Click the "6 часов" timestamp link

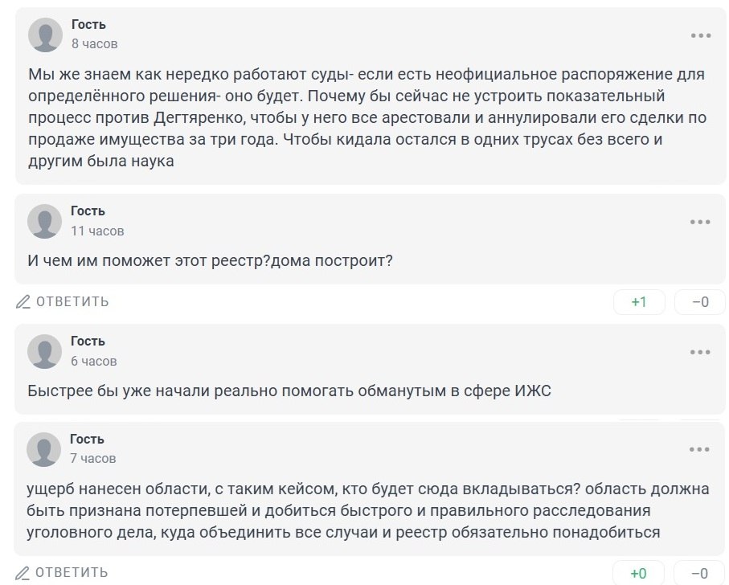tap(94, 361)
